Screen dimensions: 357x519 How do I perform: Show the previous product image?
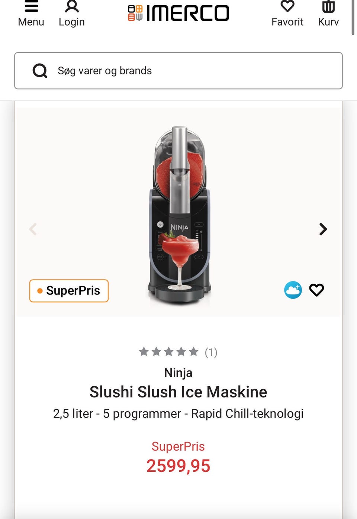pos(33,229)
